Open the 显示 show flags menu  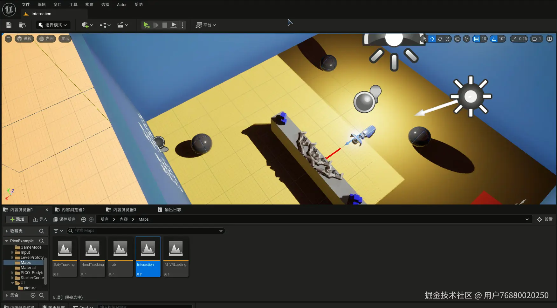(65, 39)
